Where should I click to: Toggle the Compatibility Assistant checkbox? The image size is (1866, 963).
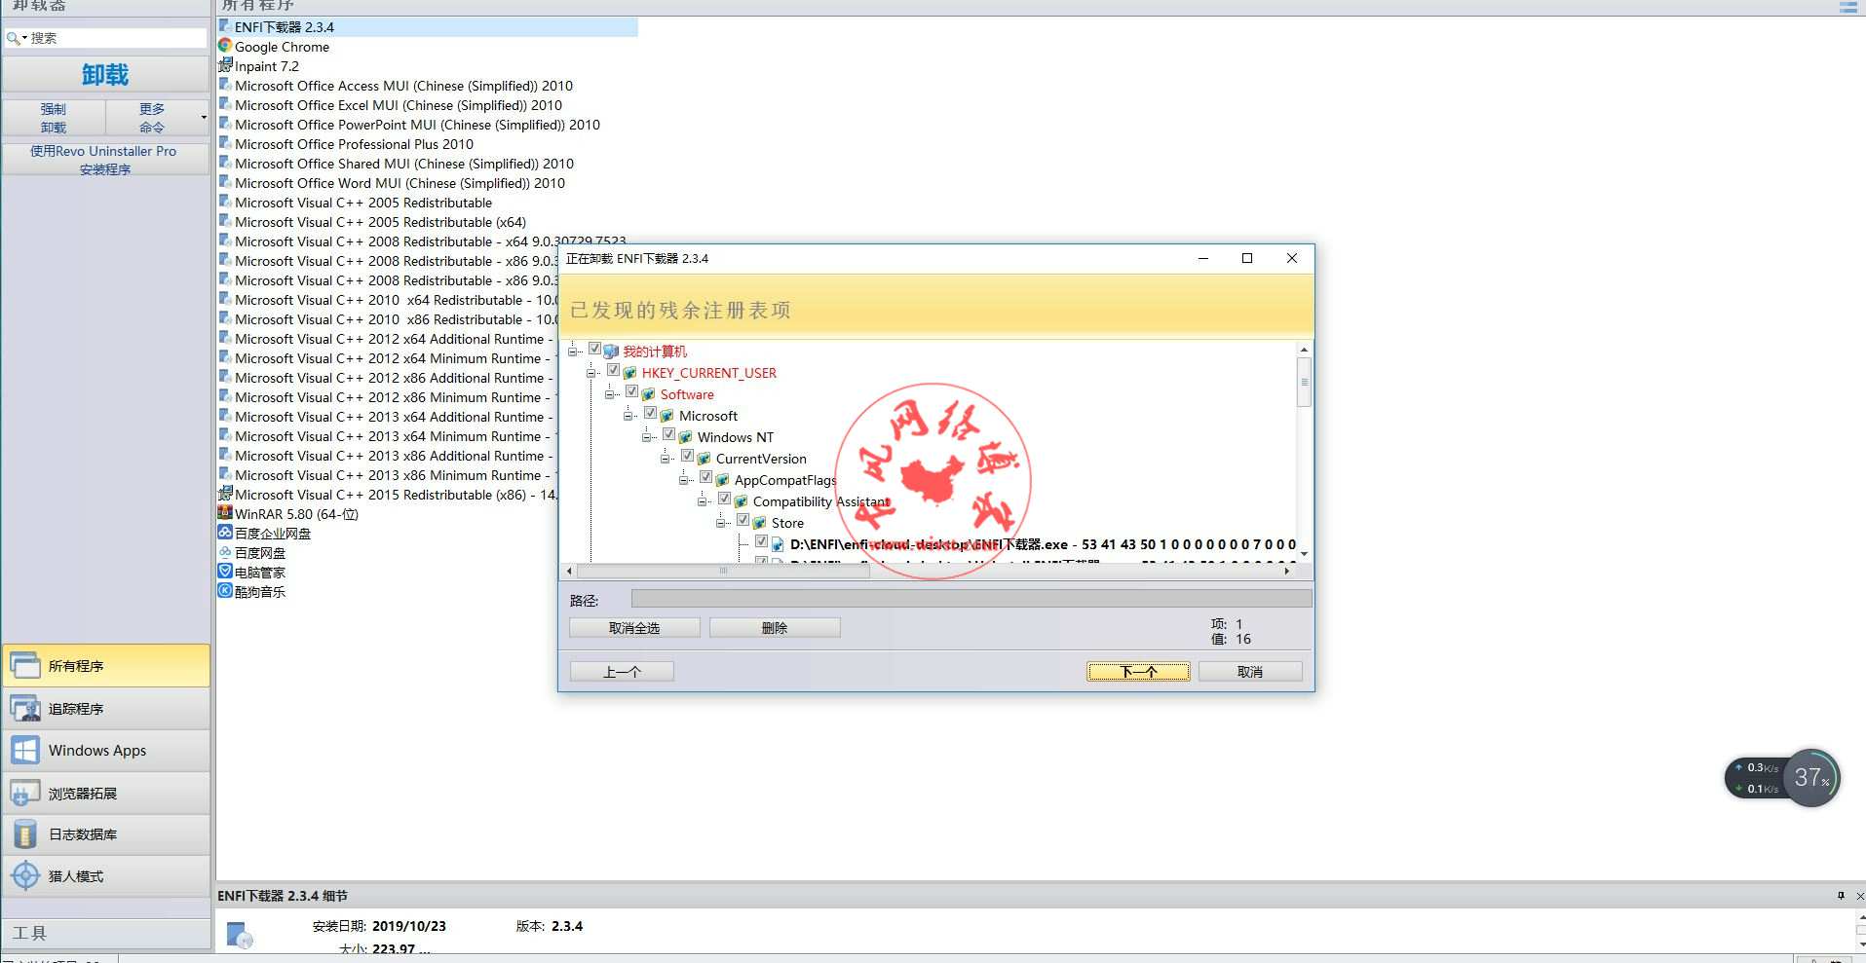(724, 499)
